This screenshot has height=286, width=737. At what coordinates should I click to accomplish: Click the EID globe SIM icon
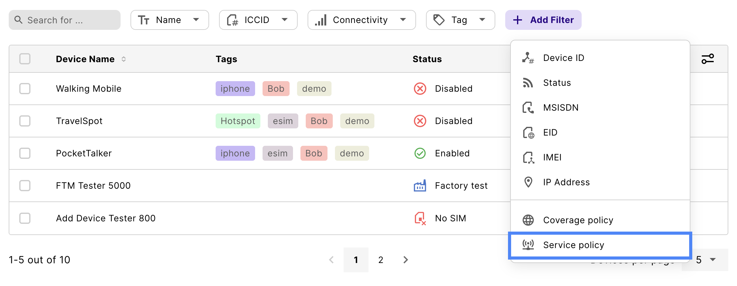pyautogui.click(x=528, y=133)
